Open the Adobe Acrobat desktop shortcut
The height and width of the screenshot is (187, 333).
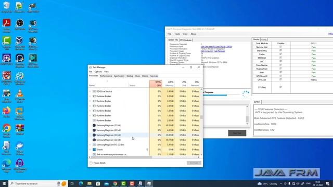click(x=7, y=25)
